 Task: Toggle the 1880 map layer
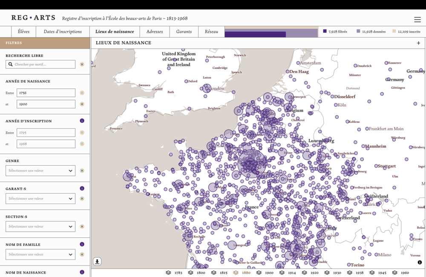click(242, 273)
